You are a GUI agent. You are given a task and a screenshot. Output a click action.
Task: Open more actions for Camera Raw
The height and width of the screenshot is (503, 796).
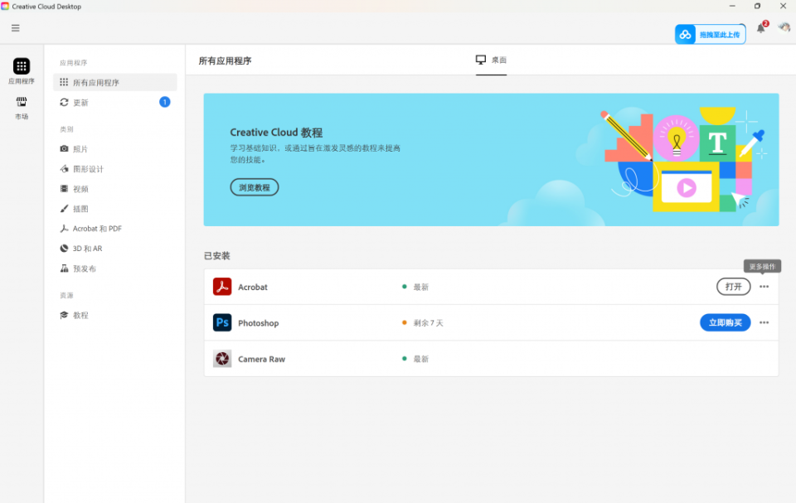click(764, 359)
